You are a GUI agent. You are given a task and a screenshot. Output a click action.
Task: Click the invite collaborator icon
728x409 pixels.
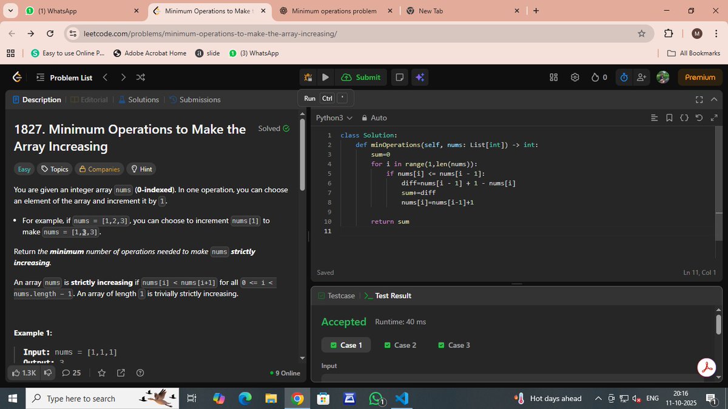pos(641,77)
